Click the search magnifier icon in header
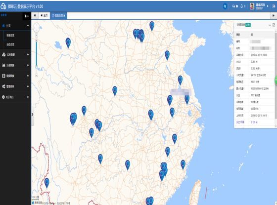The image size is (277, 205). coord(225,6)
